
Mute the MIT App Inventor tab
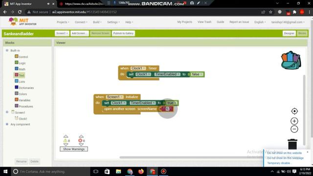click(48, 4)
